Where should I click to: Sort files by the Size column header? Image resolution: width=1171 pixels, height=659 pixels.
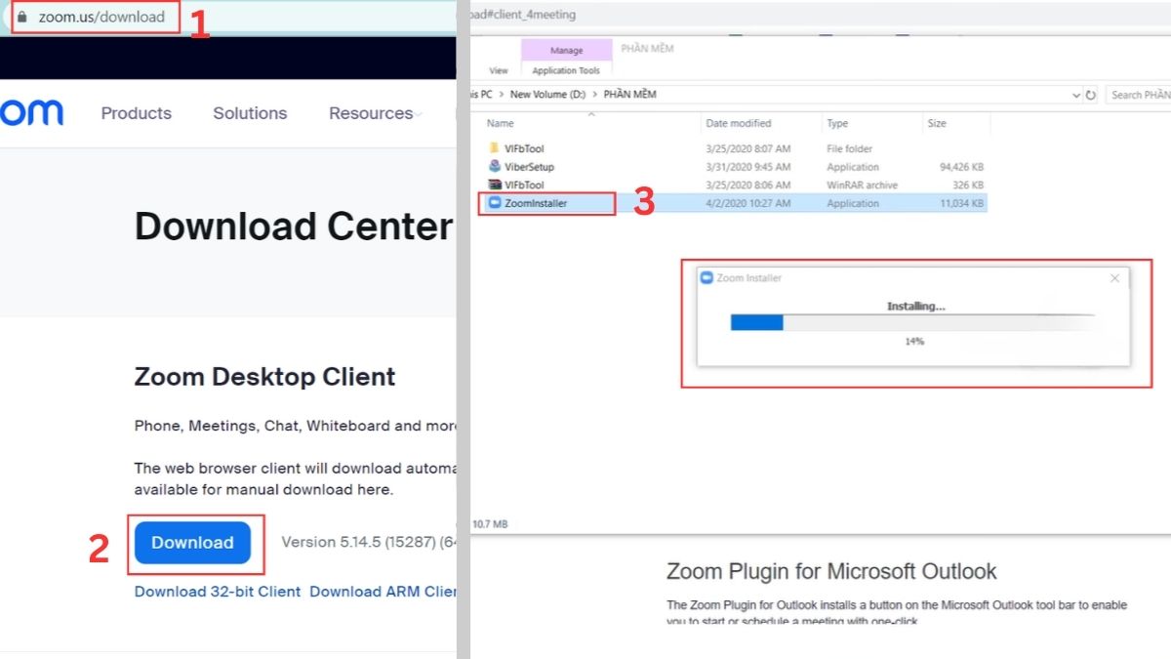click(x=937, y=123)
